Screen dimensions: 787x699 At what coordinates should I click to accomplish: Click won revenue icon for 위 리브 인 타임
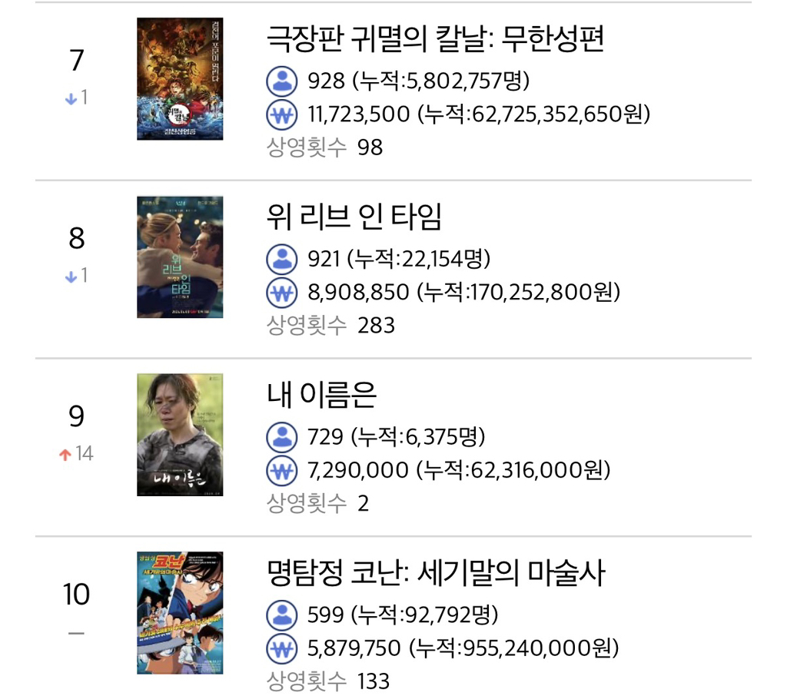point(281,293)
